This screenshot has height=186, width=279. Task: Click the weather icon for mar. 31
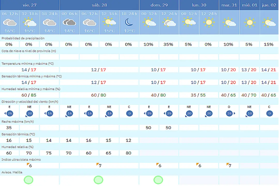229,22
